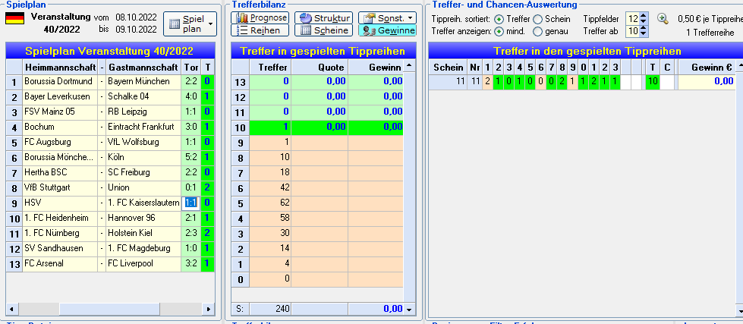Click the highlighted 1:1 score field for HSV
Screen dimensions: 743x324
coord(190,203)
